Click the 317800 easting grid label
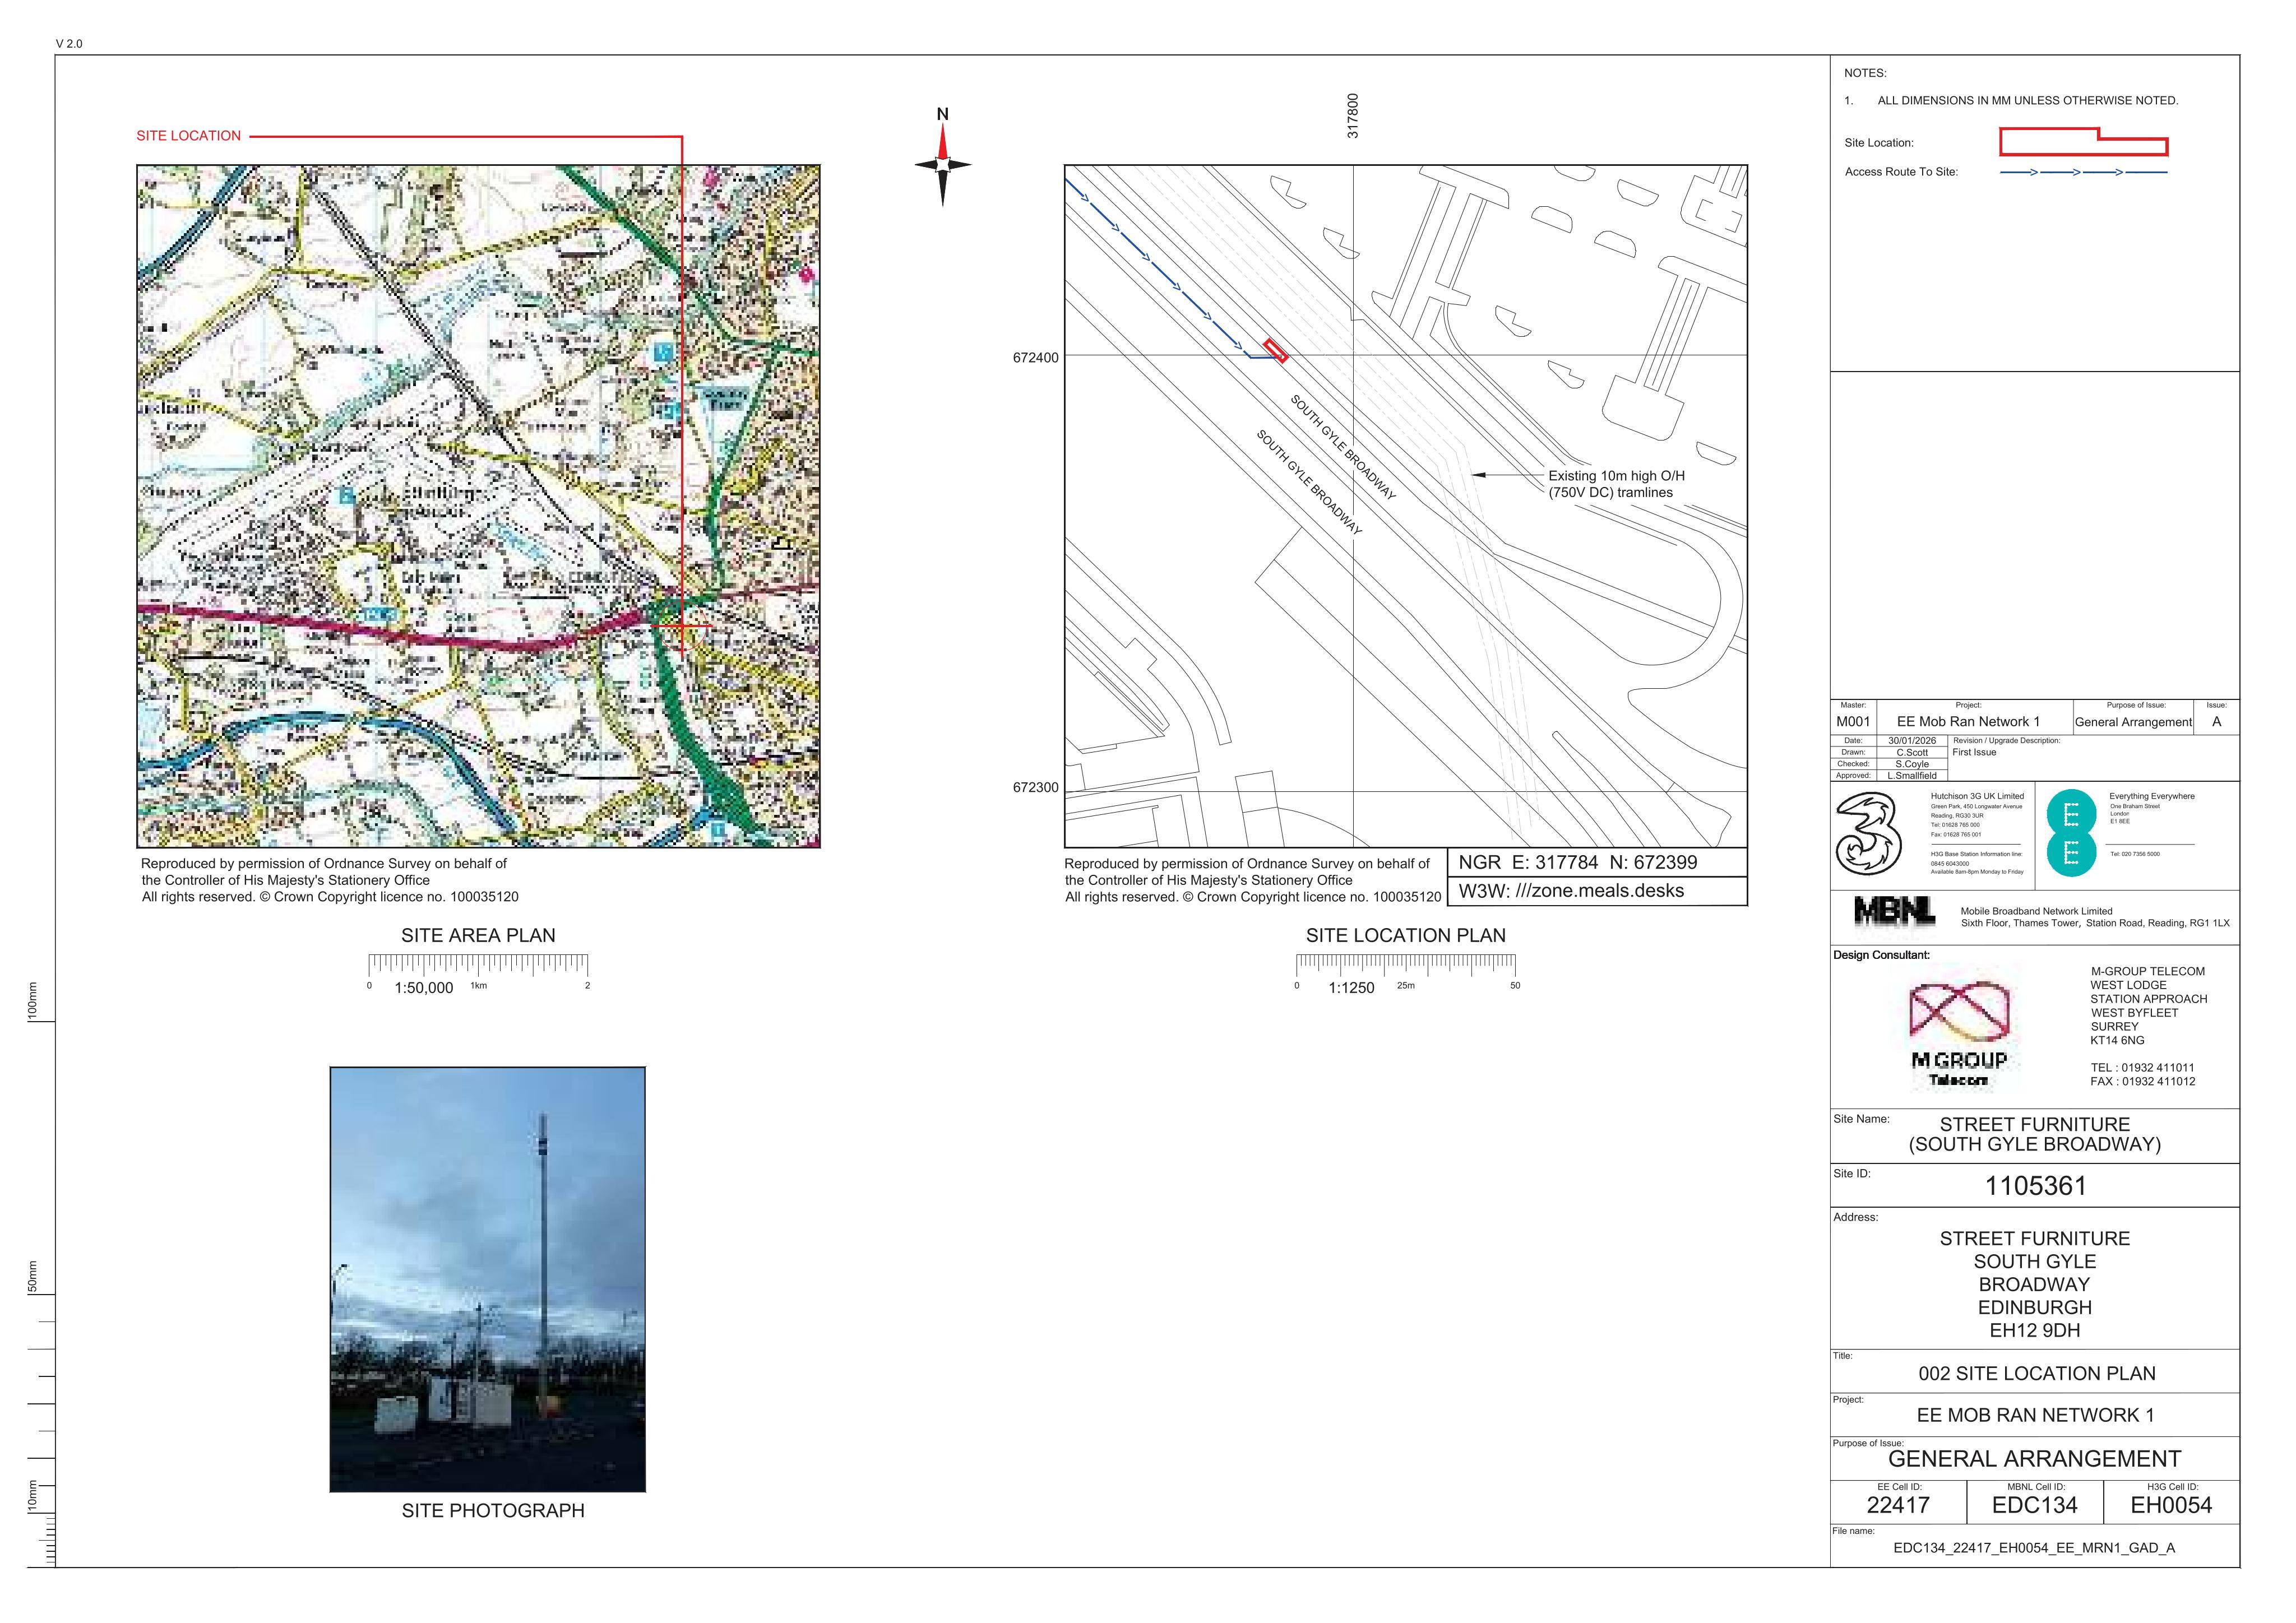 click(1353, 116)
